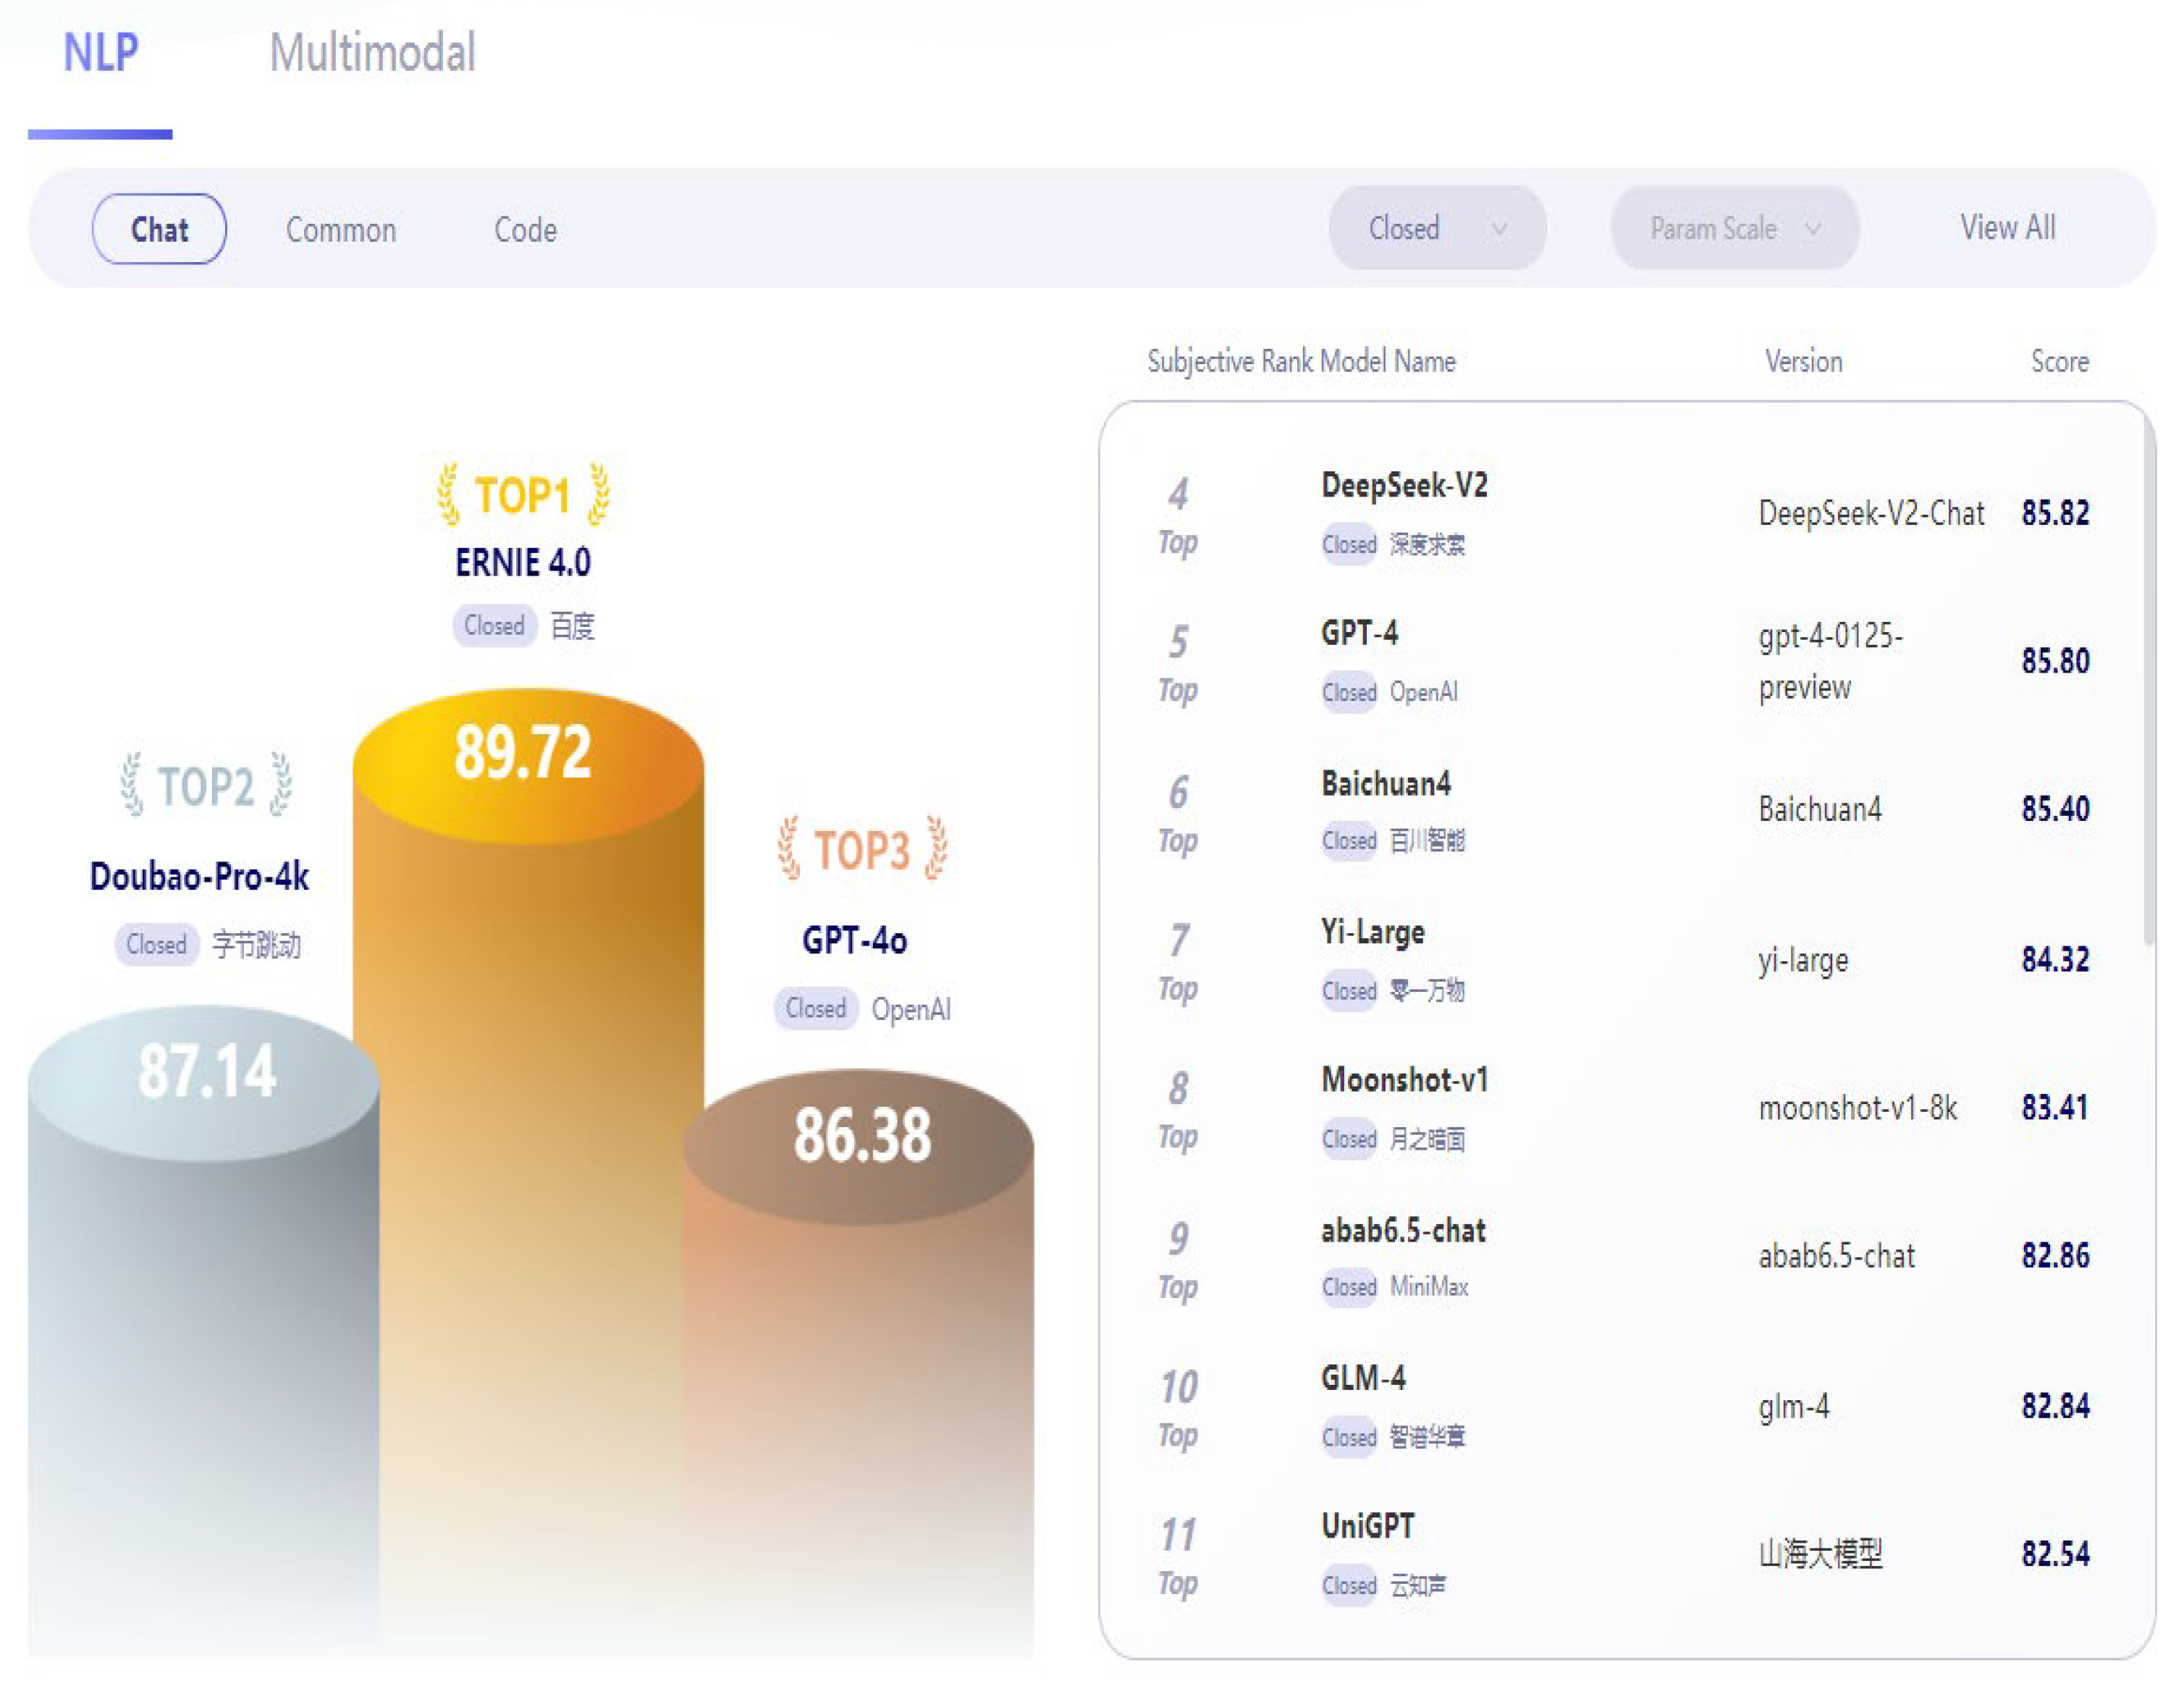This screenshot has height=1702, width=2184.
Task: Click the Closed tag under Doubao-Pro-4k
Action: 157,944
